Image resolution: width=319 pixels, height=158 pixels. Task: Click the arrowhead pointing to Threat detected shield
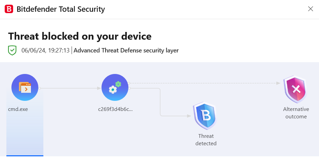click(189, 116)
